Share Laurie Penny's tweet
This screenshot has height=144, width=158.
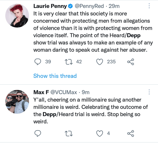pyautogui.click(x=131, y=62)
